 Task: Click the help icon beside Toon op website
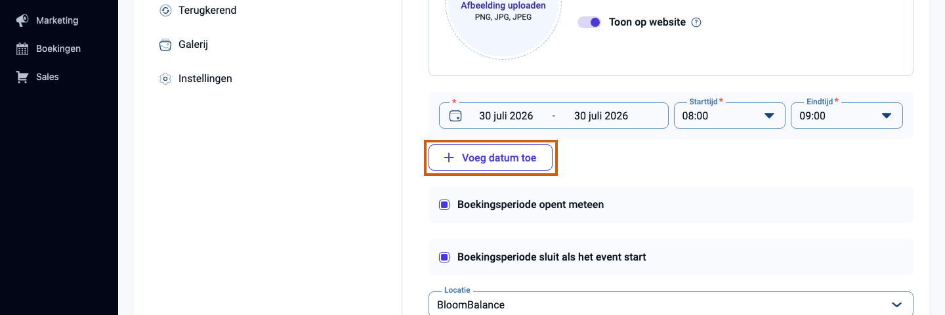(x=697, y=22)
